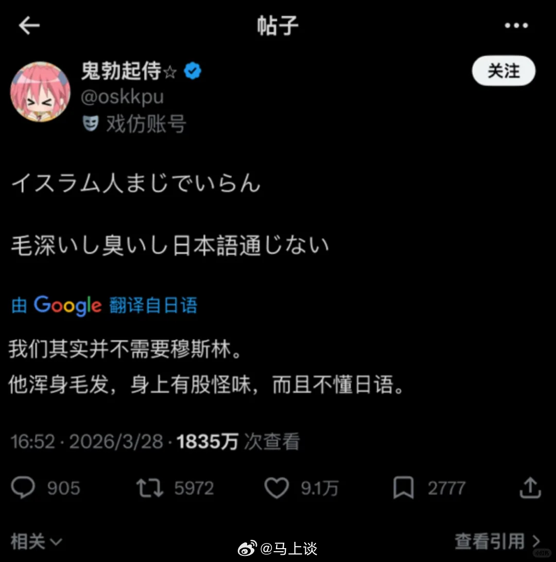556x562 pixels.
Task: Tap the 5972 repost count
Action: pos(194,488)
